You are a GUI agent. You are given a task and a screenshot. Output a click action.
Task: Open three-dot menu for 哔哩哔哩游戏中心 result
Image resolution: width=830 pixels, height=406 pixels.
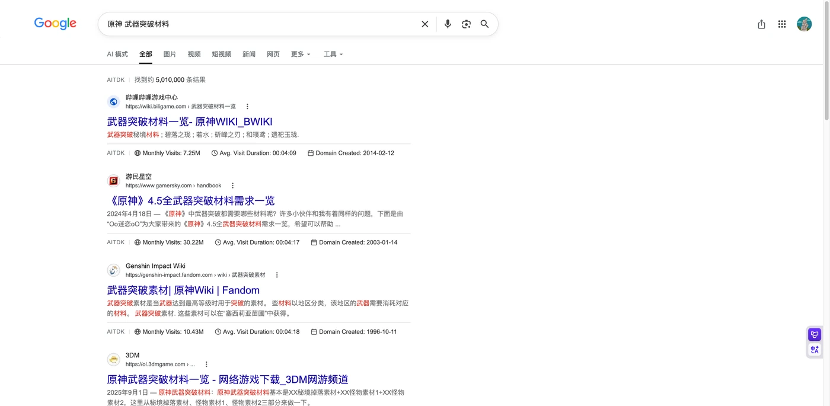(247, 107)
